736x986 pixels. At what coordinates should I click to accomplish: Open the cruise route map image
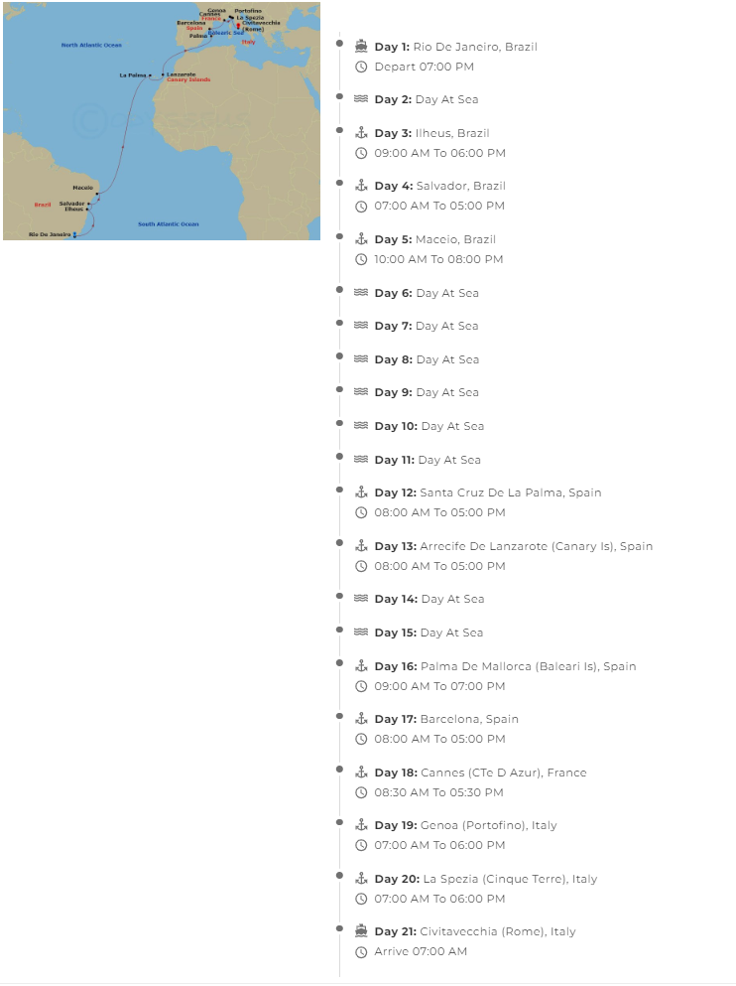(x=162, y=121)
